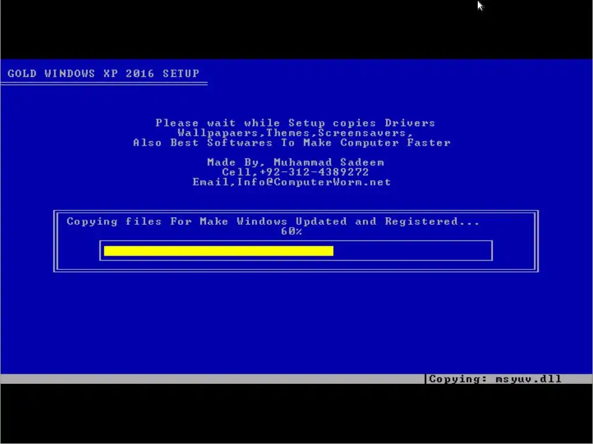Click the Cell phone number line
This screenshot has height=444, width=593.
pyautogui.click(x=295, y=172)
